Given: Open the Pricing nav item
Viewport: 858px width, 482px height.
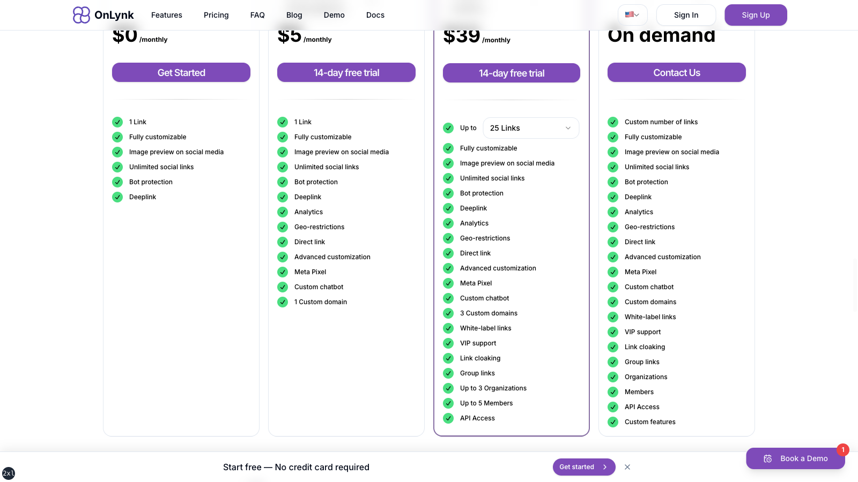Looking at the screenshot, I should tap(216, 15).
